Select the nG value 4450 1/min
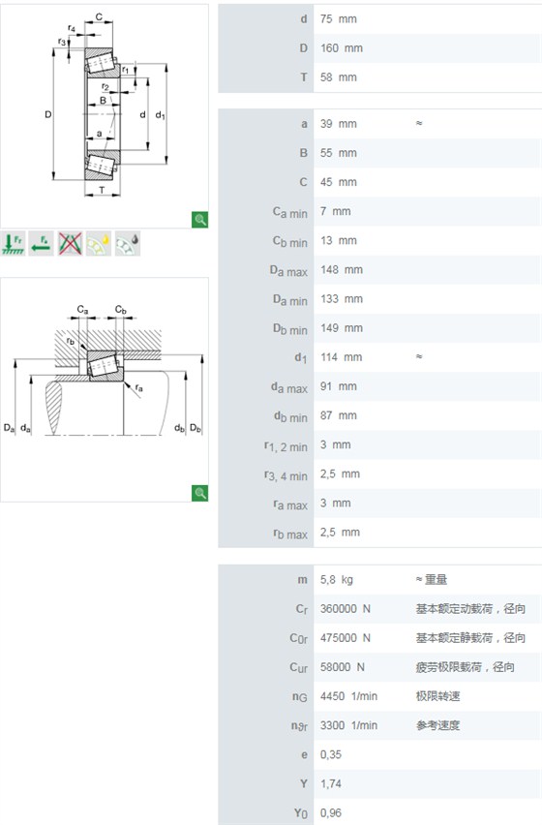 point(349,696)
